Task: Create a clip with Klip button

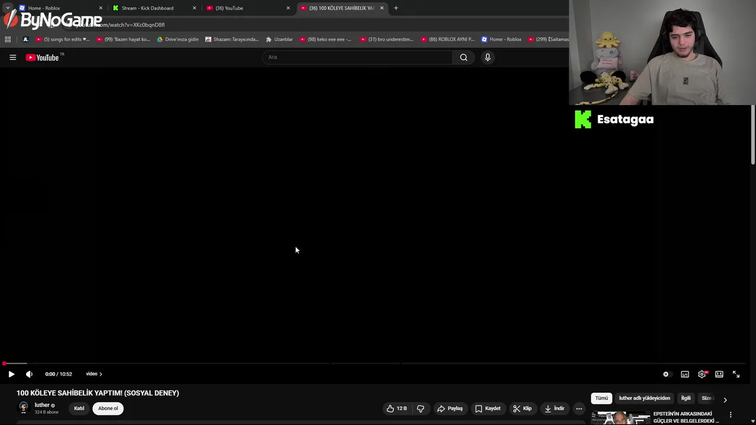Action: (522, 408)
